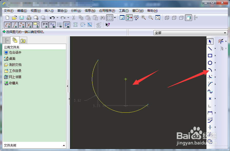Screen dimensions: 230x151
Task: Open 我的文档 in the folder list
Action: click(x=15, y=65)
